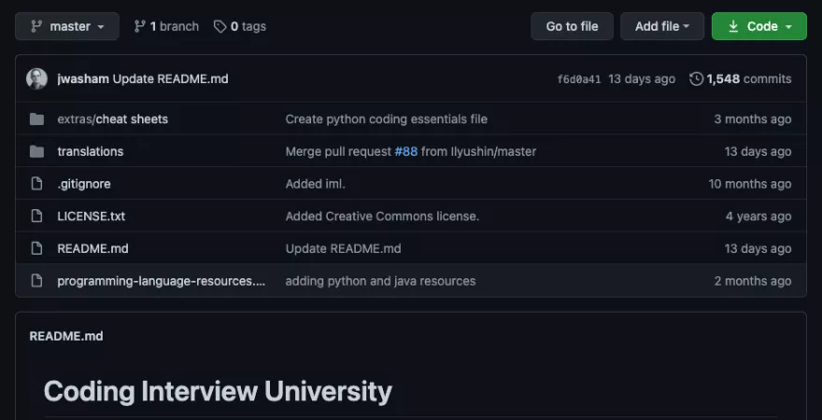Image resolution: width=822 pixels, height=420 pixels.
Task: Click the file icon next to LICENSE.txt
Action: pos(37,217)
